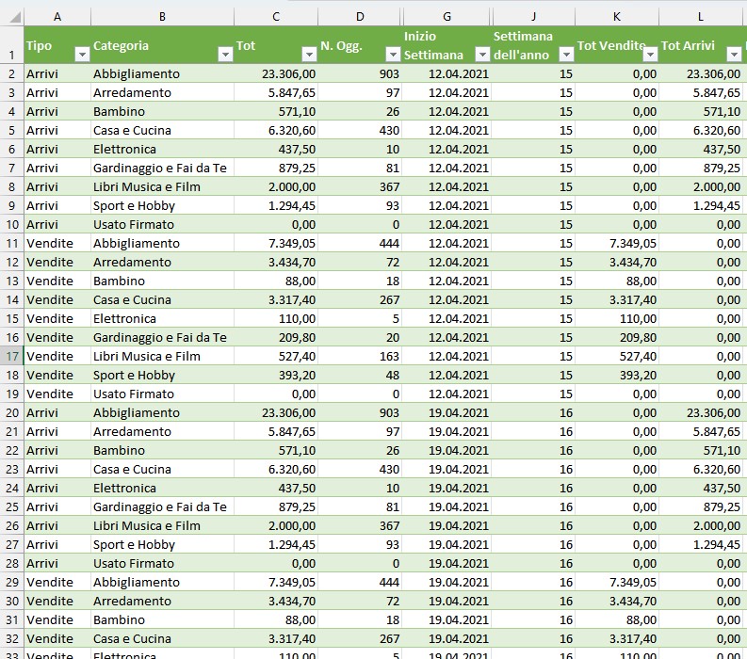
Task: Select column D header
Action: pyautogui.click(x=360, y=17)
